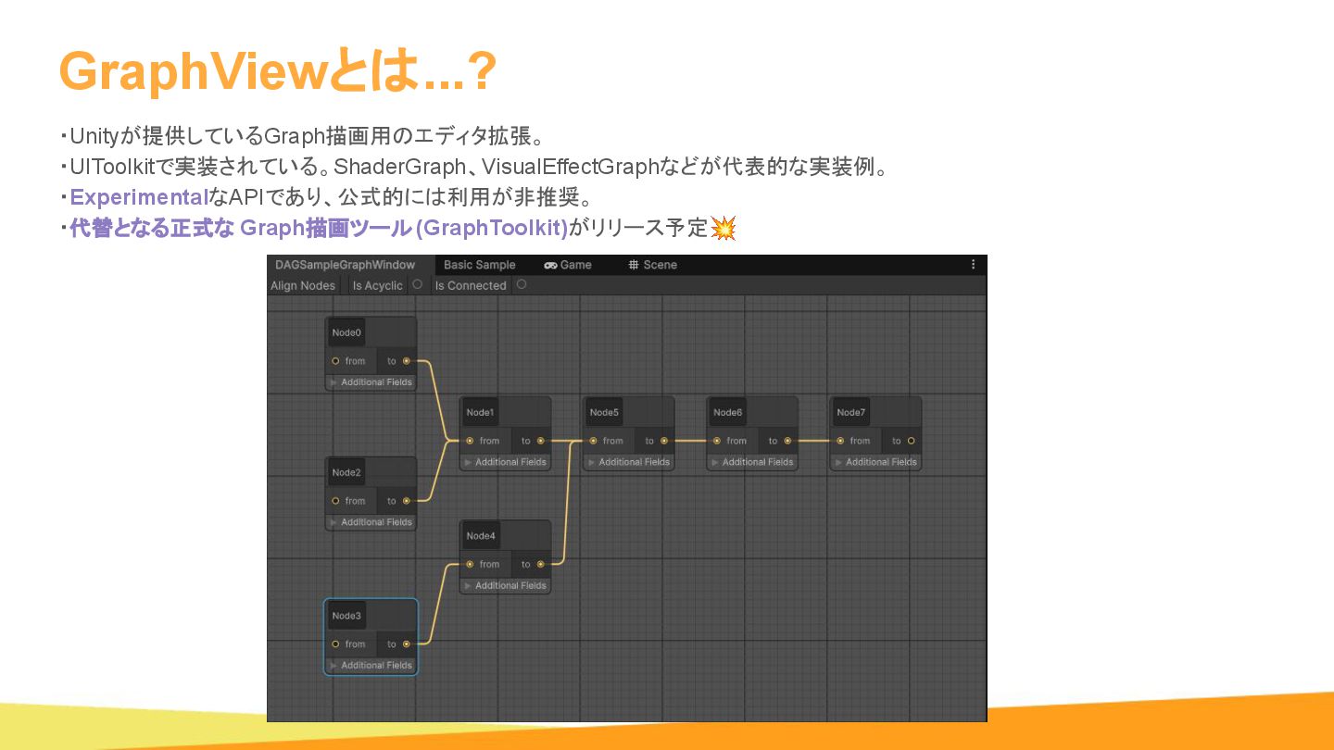Click Node0's 'to' output port
This screenshot has height=750, width=1334.
406,361
